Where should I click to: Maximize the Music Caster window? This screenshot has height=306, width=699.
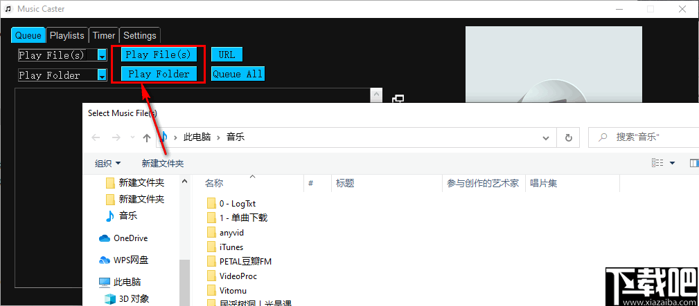(651, 9)
